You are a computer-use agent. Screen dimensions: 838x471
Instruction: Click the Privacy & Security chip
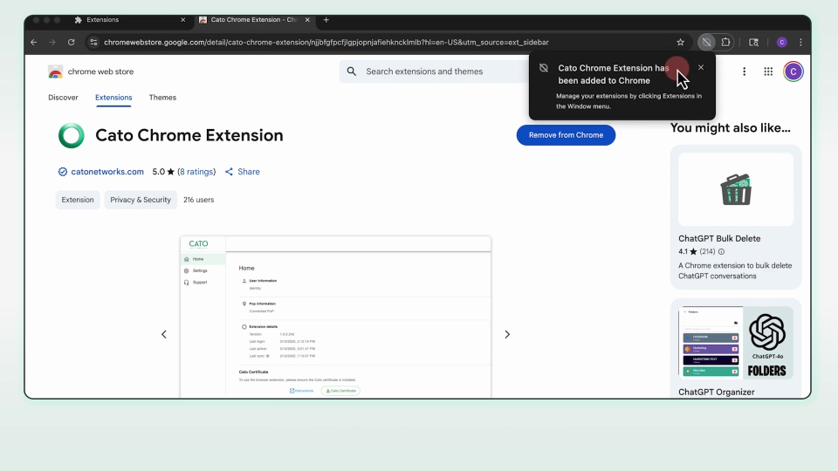click(x=141, y=200)
